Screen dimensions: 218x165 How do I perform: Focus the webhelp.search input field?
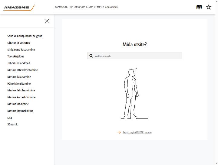tap(134, 56)
